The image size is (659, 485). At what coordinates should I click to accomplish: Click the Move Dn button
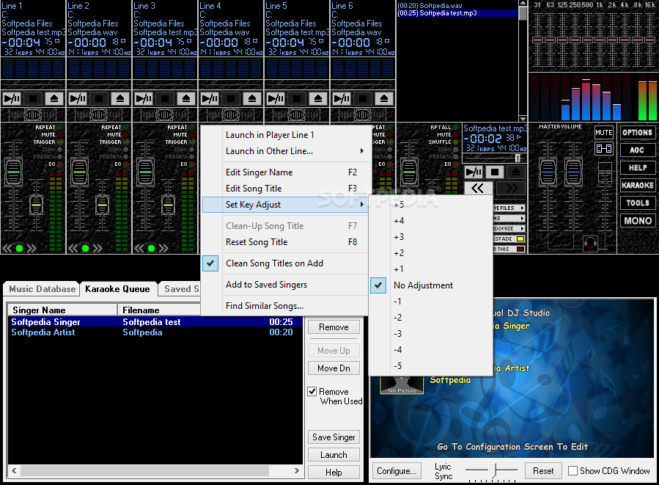tap(334, 368)
